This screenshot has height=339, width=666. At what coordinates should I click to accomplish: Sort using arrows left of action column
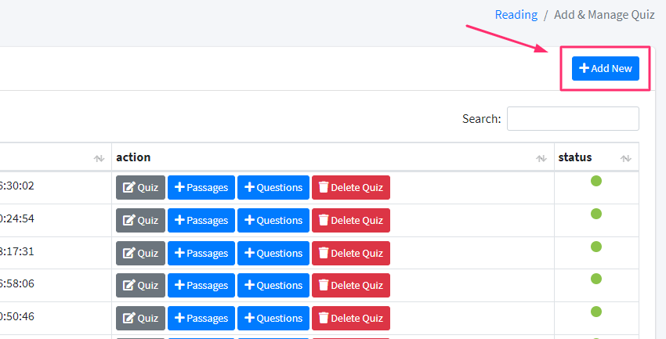point(99,158)
